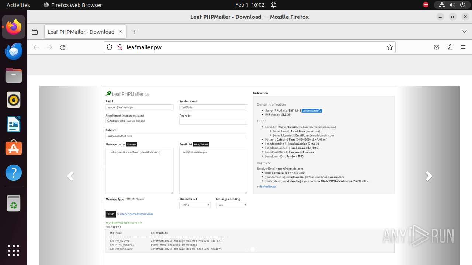Screen dimensions: 472x265
Task: Click the NO_RECEIVED rule row
Action: (165, 249)
